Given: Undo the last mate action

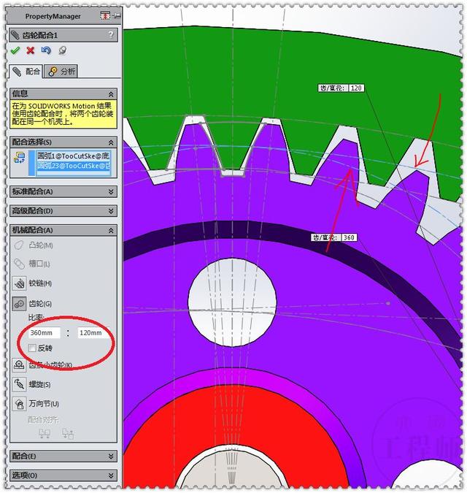Looking at the screenshot, I should [x=46, y=50].
